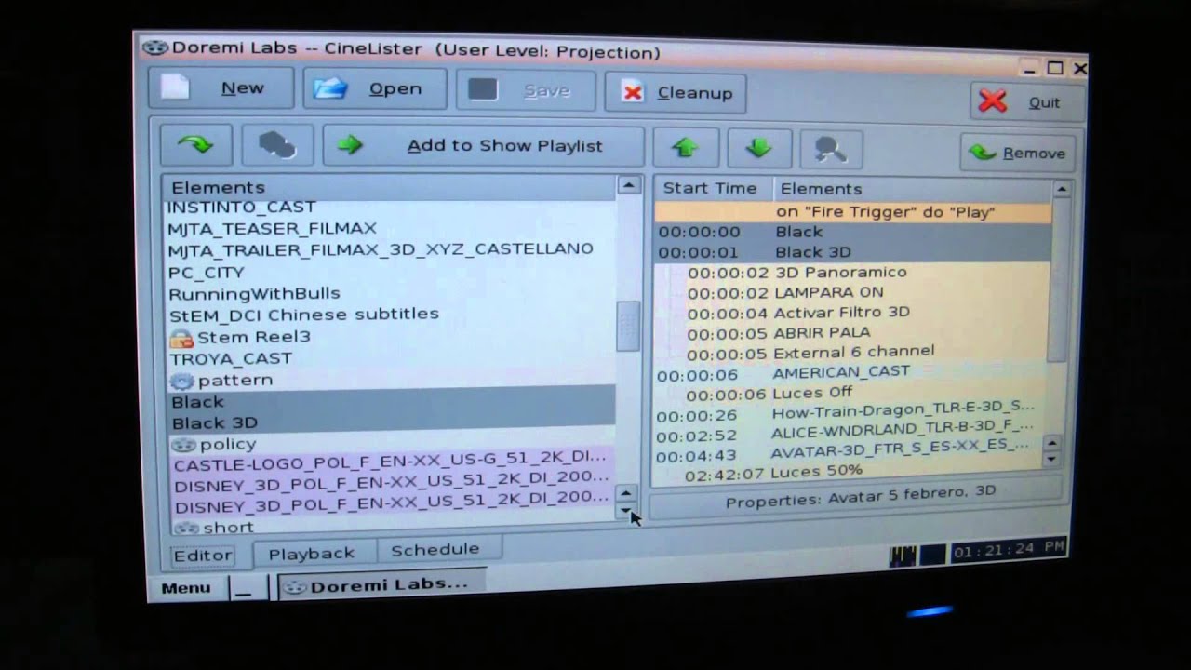Select RunningWithBulls element
The height and width of the screenshot is (670, 1191).
click(x=389, y=293)
